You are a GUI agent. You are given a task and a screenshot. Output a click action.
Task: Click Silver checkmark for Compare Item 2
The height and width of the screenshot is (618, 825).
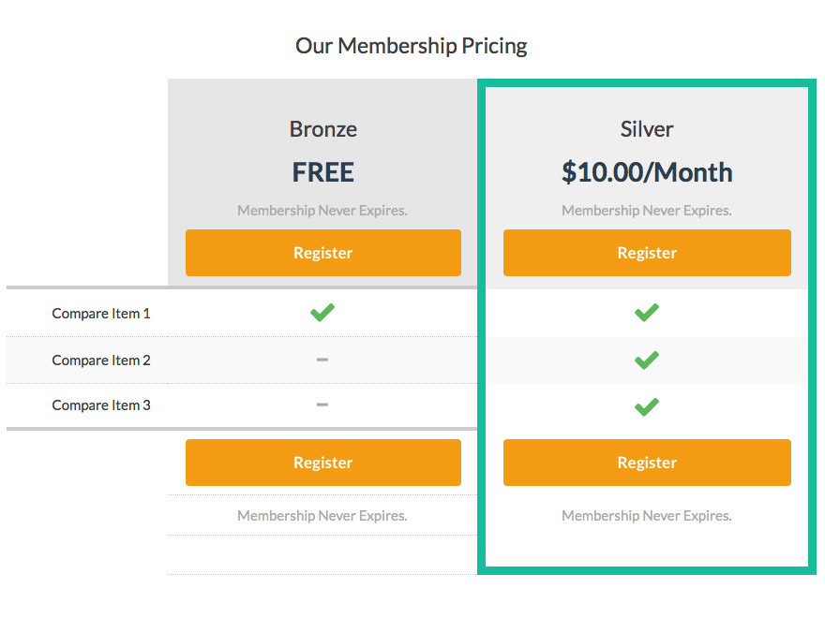(647, 360)
